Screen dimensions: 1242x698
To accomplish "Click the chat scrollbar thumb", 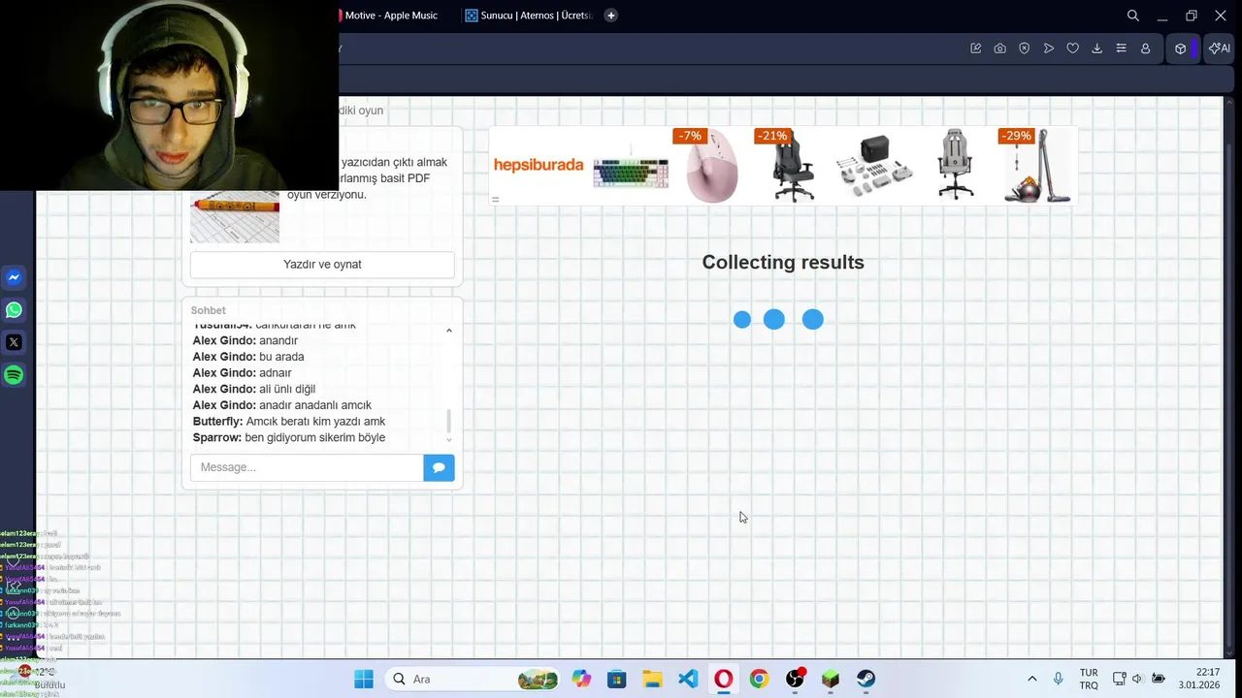I will (448, 421).
